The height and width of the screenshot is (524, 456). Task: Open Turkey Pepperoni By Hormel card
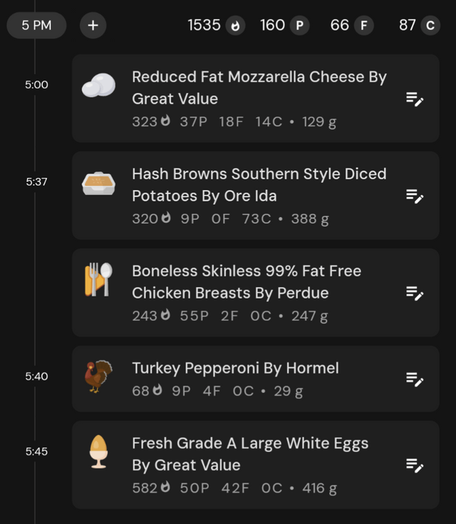tap(256, 379)
